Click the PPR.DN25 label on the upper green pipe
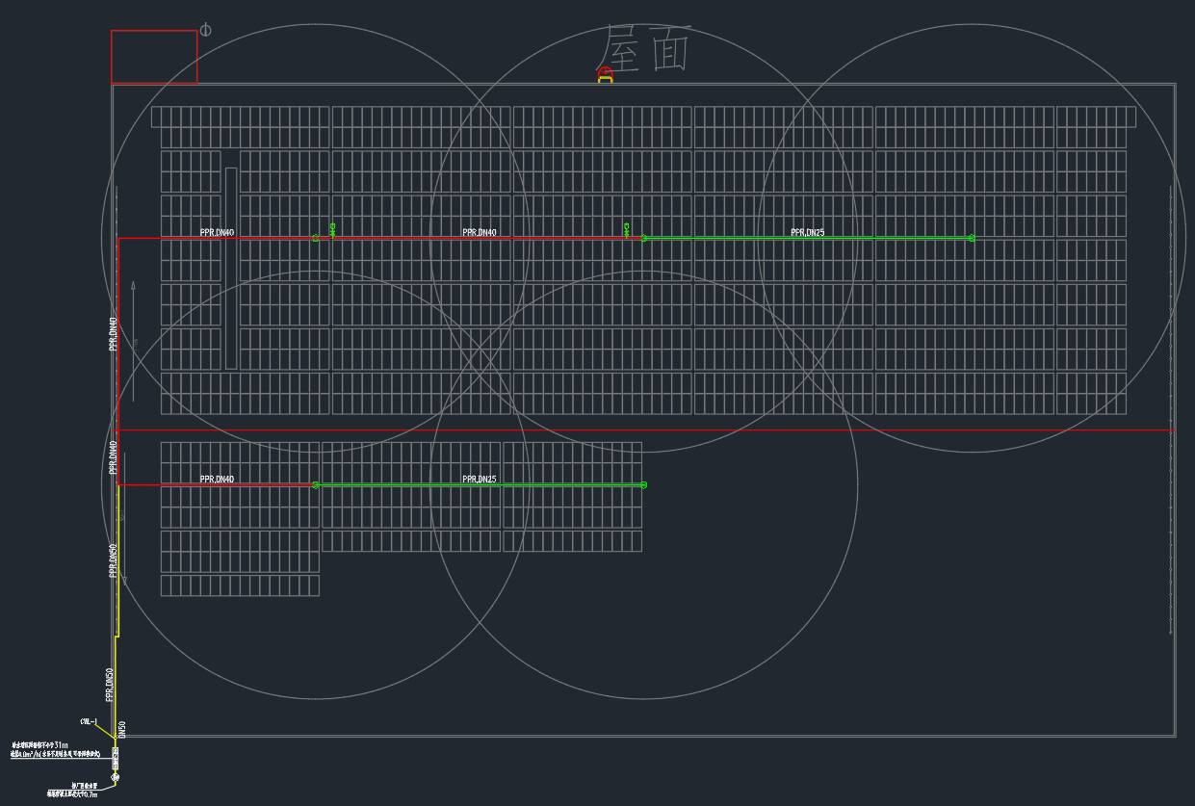1195x806 pixels. [x=807, y=232]
